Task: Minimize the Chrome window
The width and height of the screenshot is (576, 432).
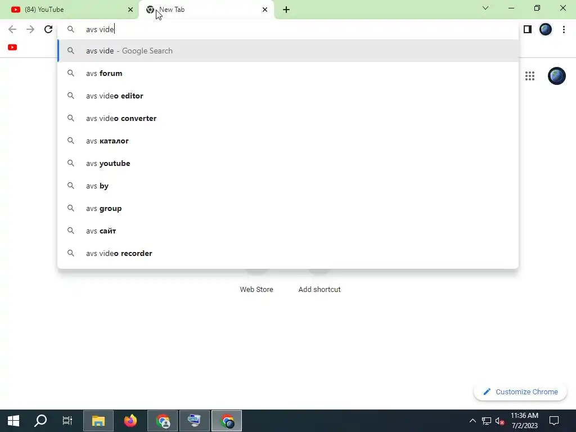Action: (x=511, y=8)
